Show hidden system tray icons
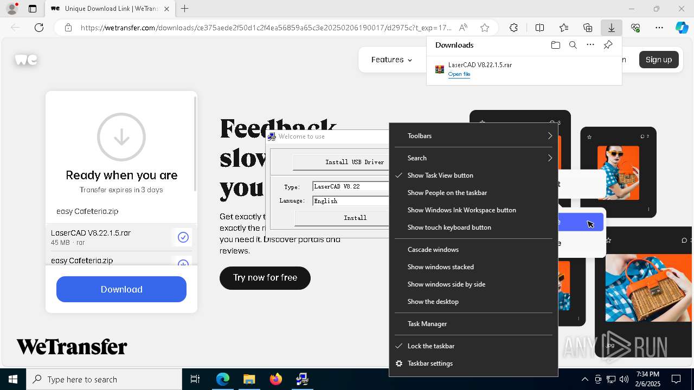694x390 pixels. click(584, 379)
